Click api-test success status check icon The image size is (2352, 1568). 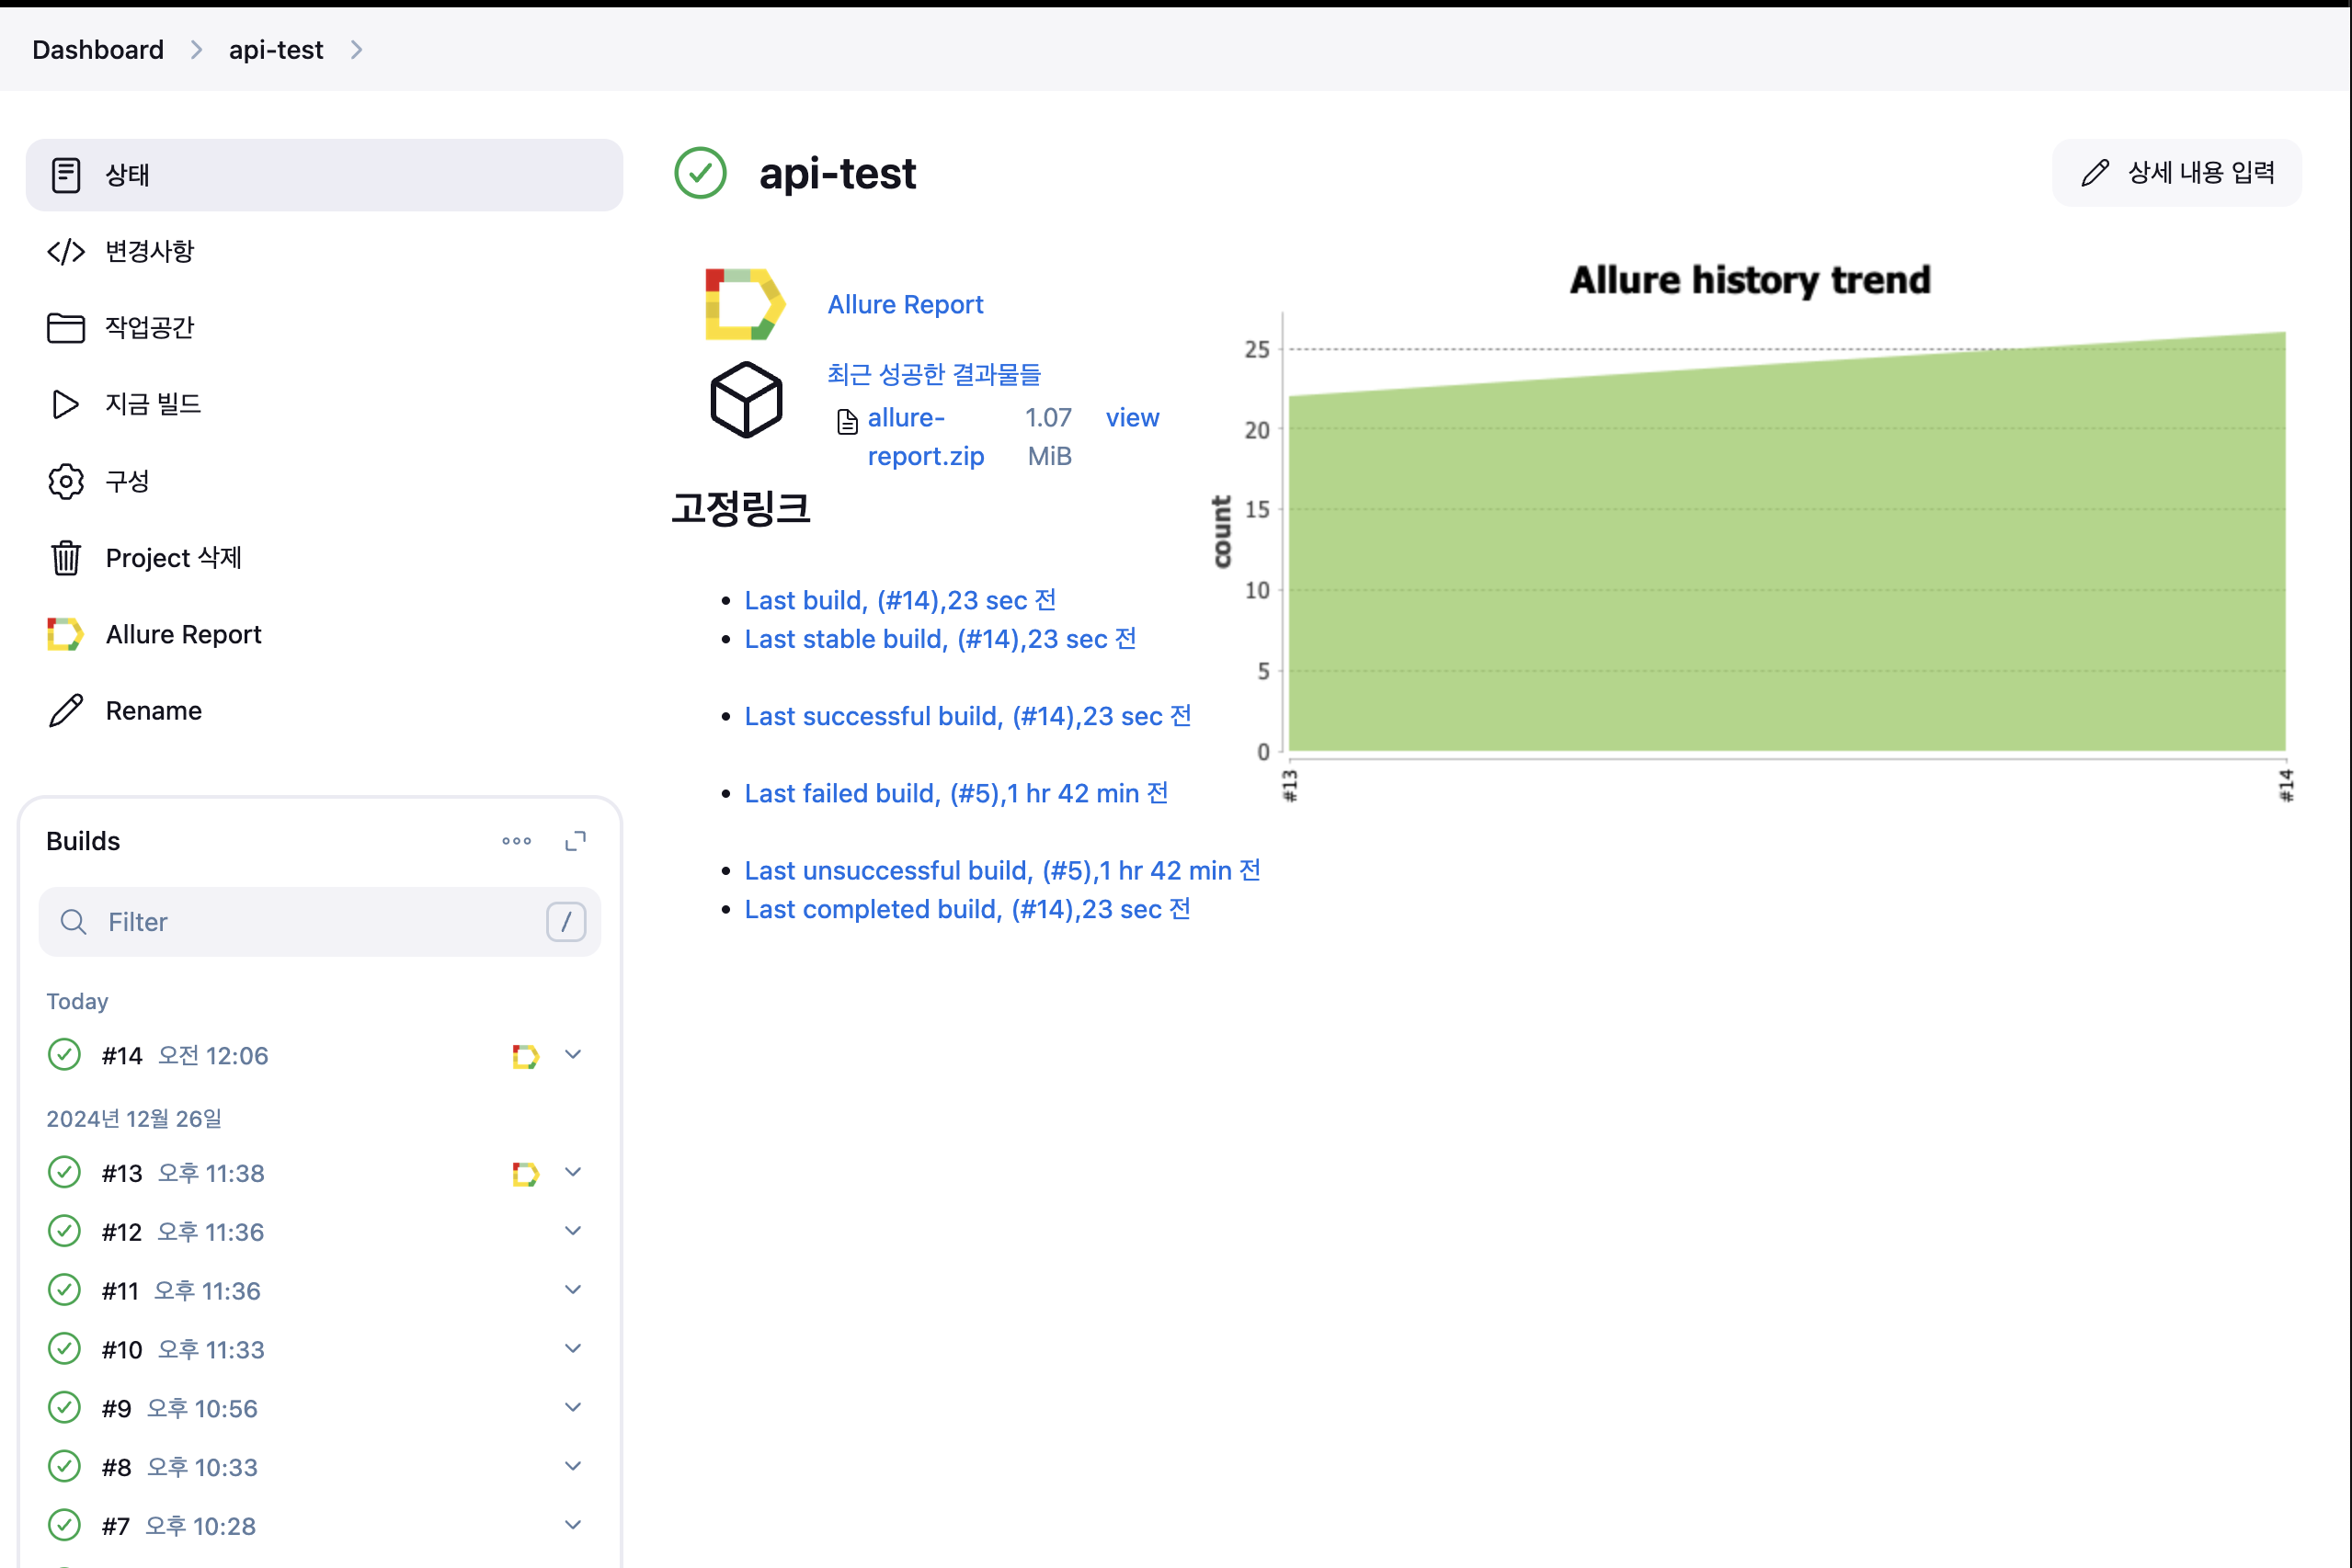pyautogui.click(x=701, y=173)
